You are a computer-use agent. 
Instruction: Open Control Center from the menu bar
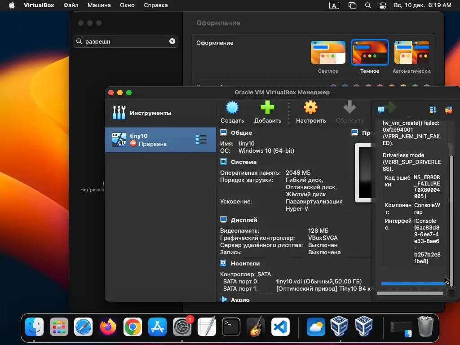pos(383,5)
